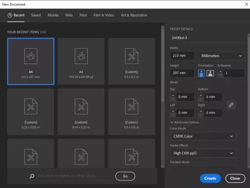Screen dimensions: 250x188
Task: Collapse the Advanced Options section
Action: tap(185, 122)
